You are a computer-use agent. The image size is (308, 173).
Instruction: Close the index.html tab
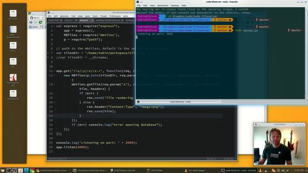61,20
